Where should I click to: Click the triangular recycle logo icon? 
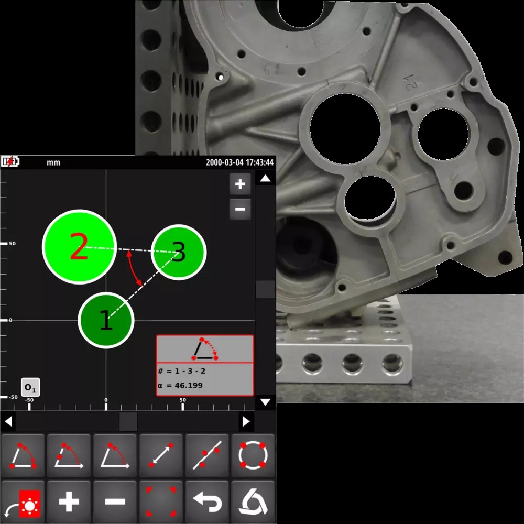[x=253, y=502]
